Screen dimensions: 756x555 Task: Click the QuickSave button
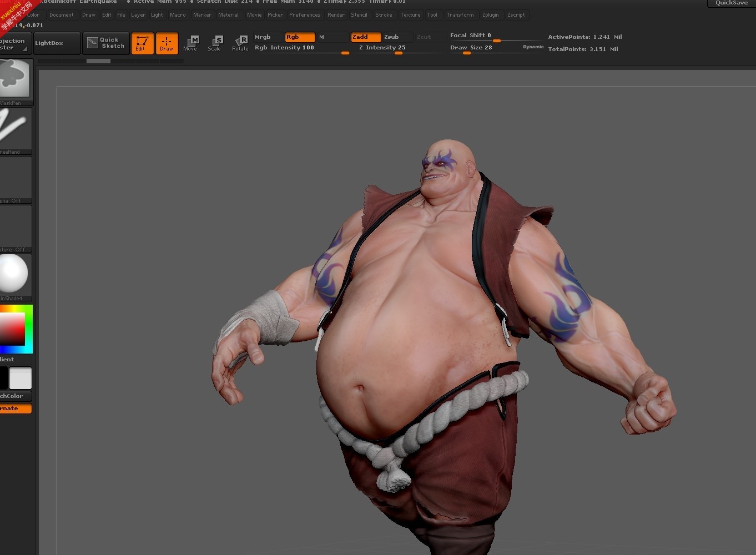[732, 3]
